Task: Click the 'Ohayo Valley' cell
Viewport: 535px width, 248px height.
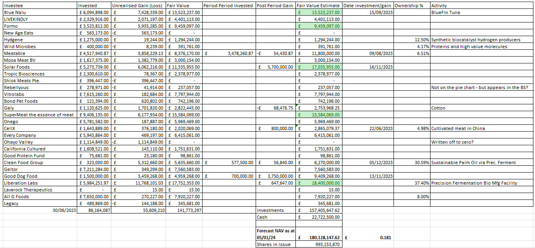Action: (x=40, y=142)
